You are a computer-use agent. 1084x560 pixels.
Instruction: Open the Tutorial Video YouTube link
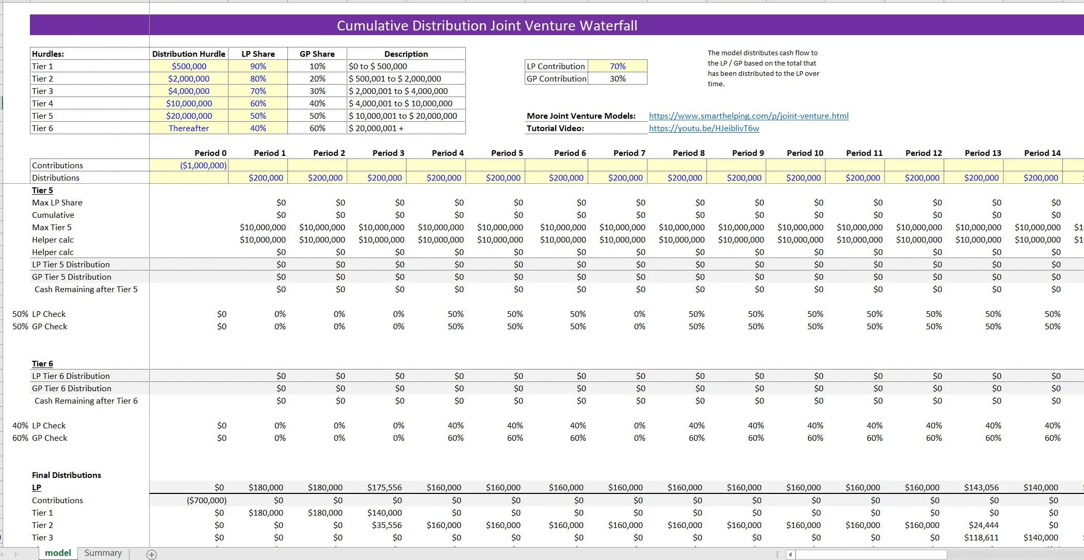704,128
